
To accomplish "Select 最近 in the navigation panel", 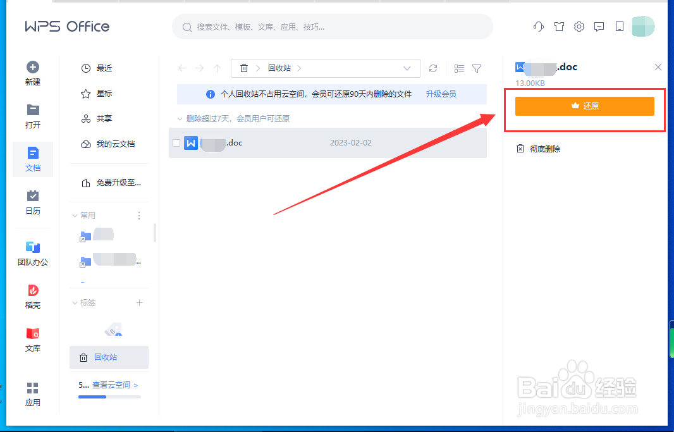I will (105, 68).
